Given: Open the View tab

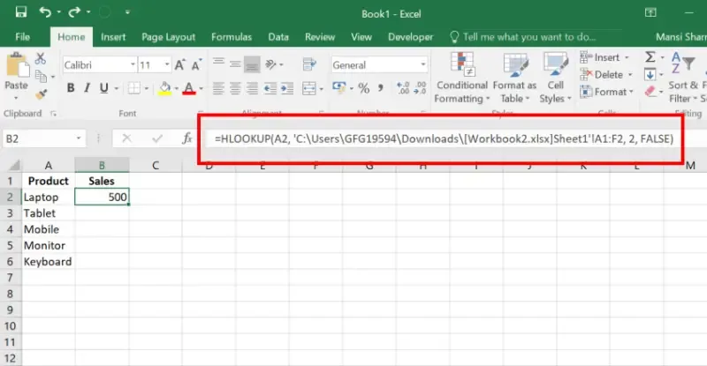Looking at the screenshot, I should pyautogui.click(x=361, y=37).
